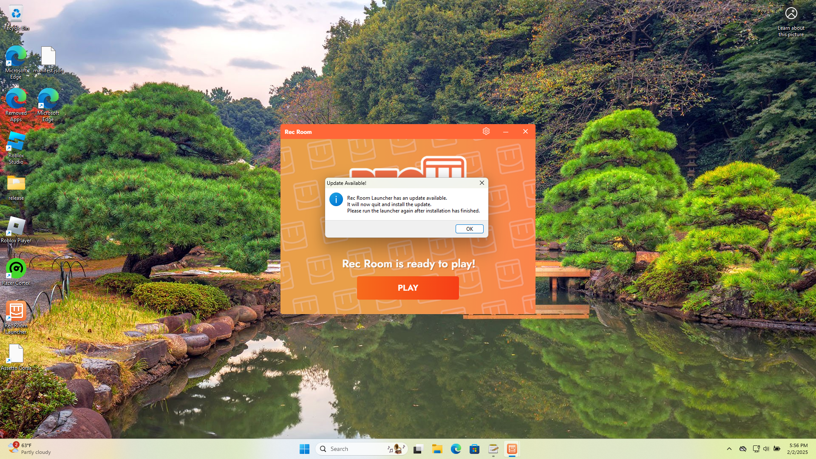
Task: Open volume control in system tray
Action: coord(766,449)
